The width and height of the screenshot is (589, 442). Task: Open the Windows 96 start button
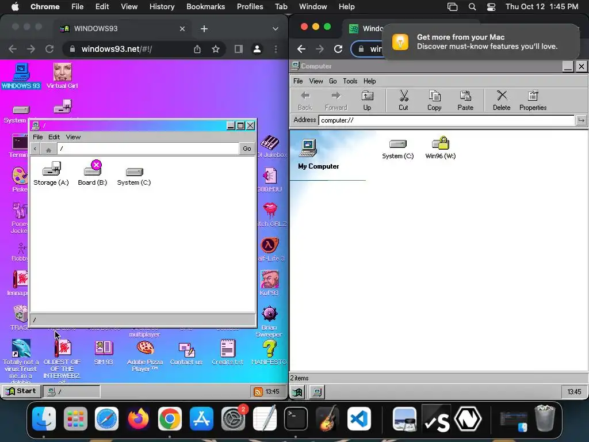click(x=297, y=392)
